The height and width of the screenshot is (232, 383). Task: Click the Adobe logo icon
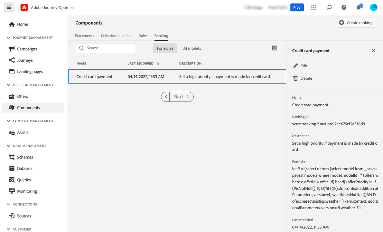point(24,7)
